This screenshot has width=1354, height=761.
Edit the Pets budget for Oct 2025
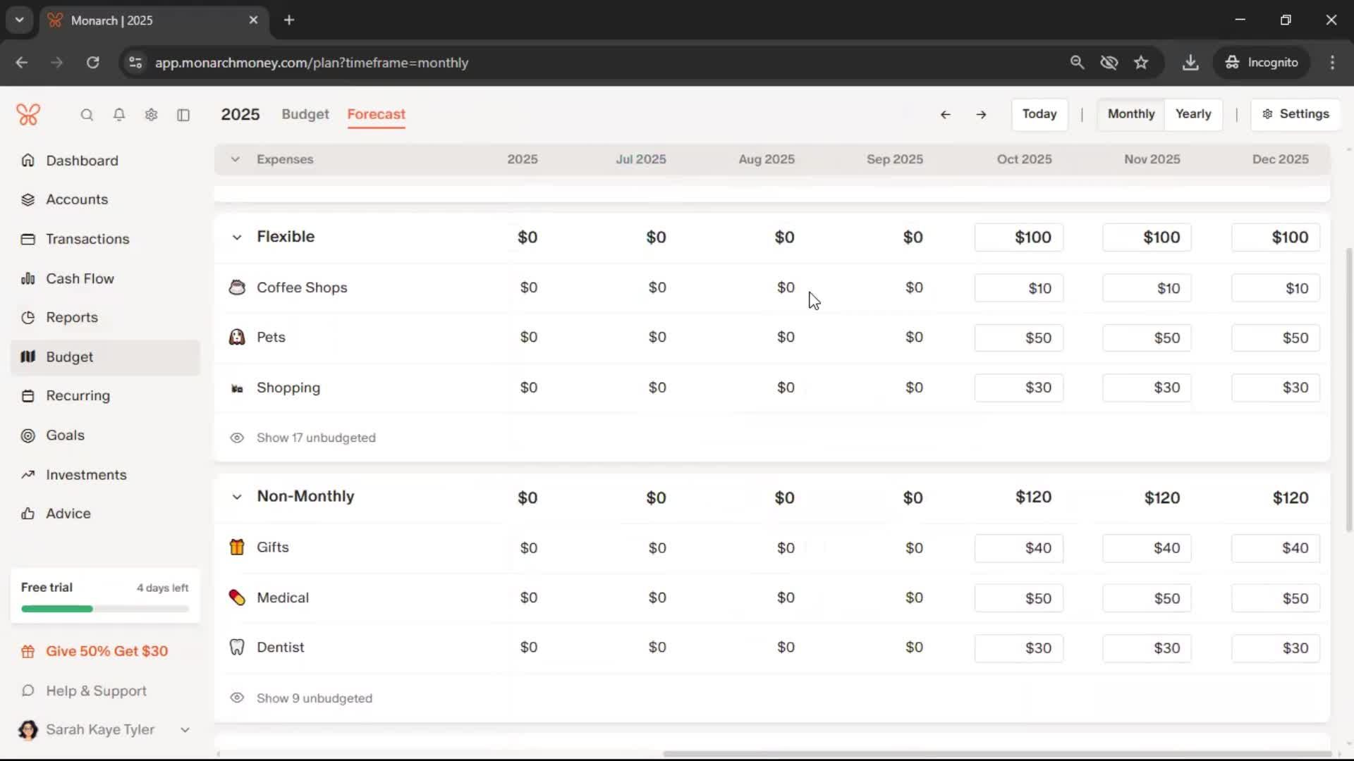(1018, 338)
